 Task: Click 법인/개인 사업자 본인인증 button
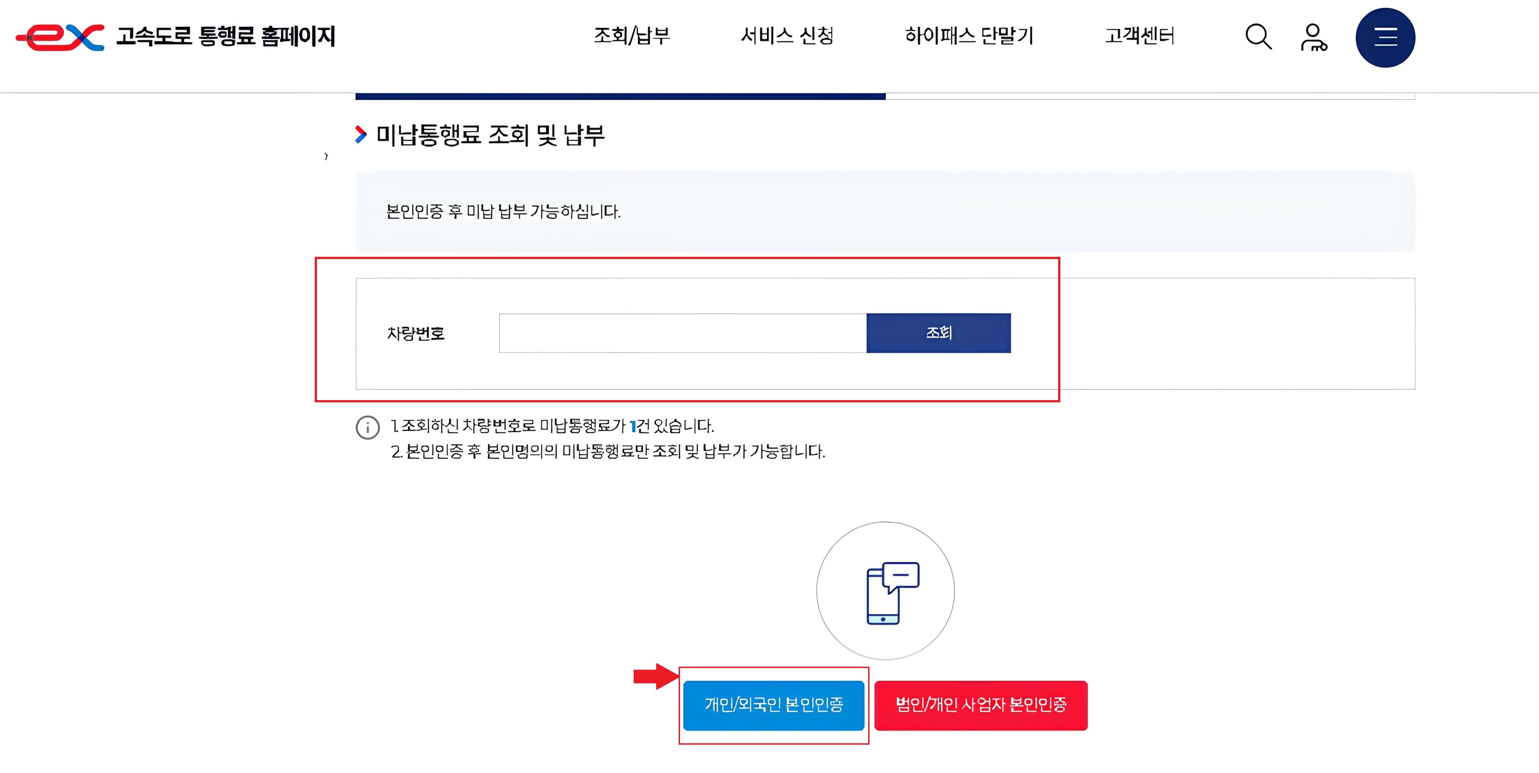980,706
